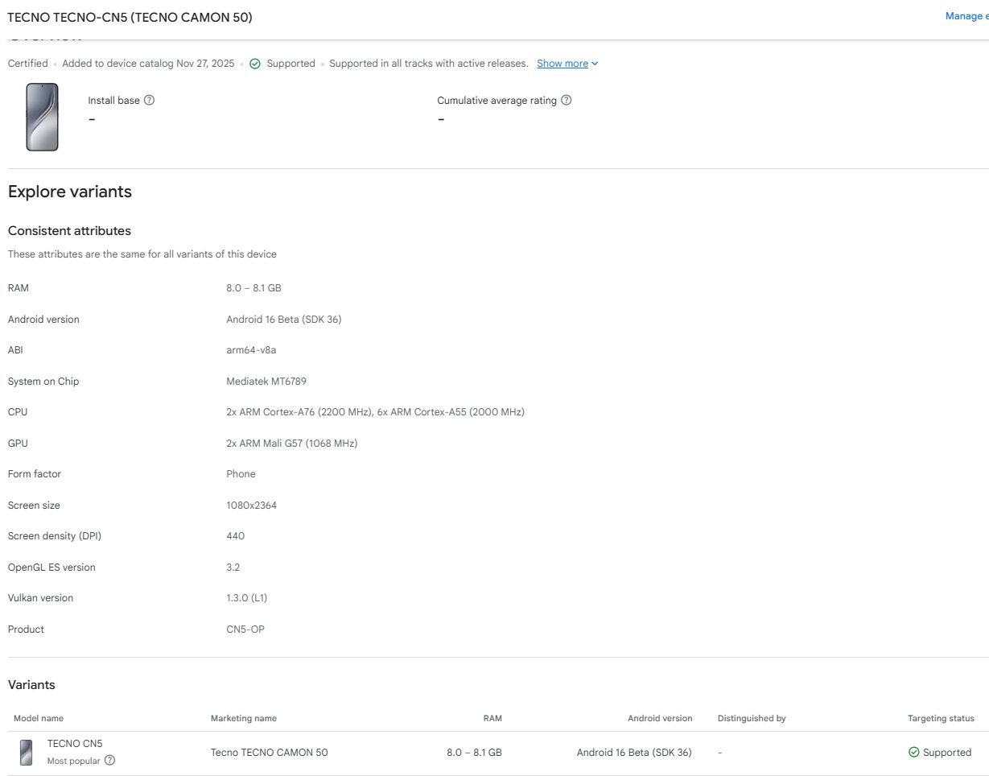Click the TECNO TECNO-CN5 page title
This screenshot has width=989, height=776.
[x=130, y=17]
